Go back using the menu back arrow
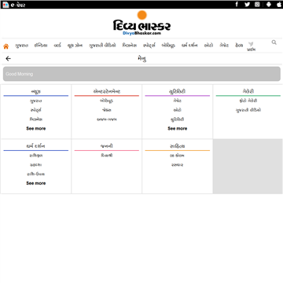 pos(8,59)
